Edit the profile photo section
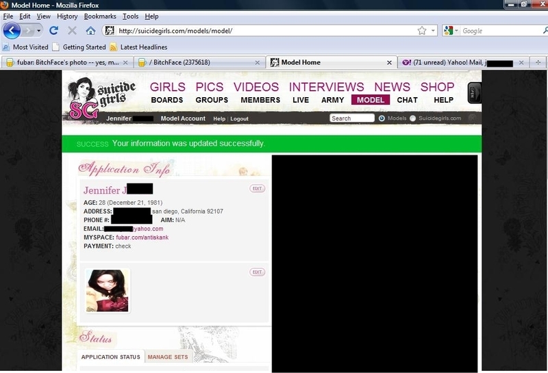The image size is (548, 373). pyautogui.click(x=258, y=272)
